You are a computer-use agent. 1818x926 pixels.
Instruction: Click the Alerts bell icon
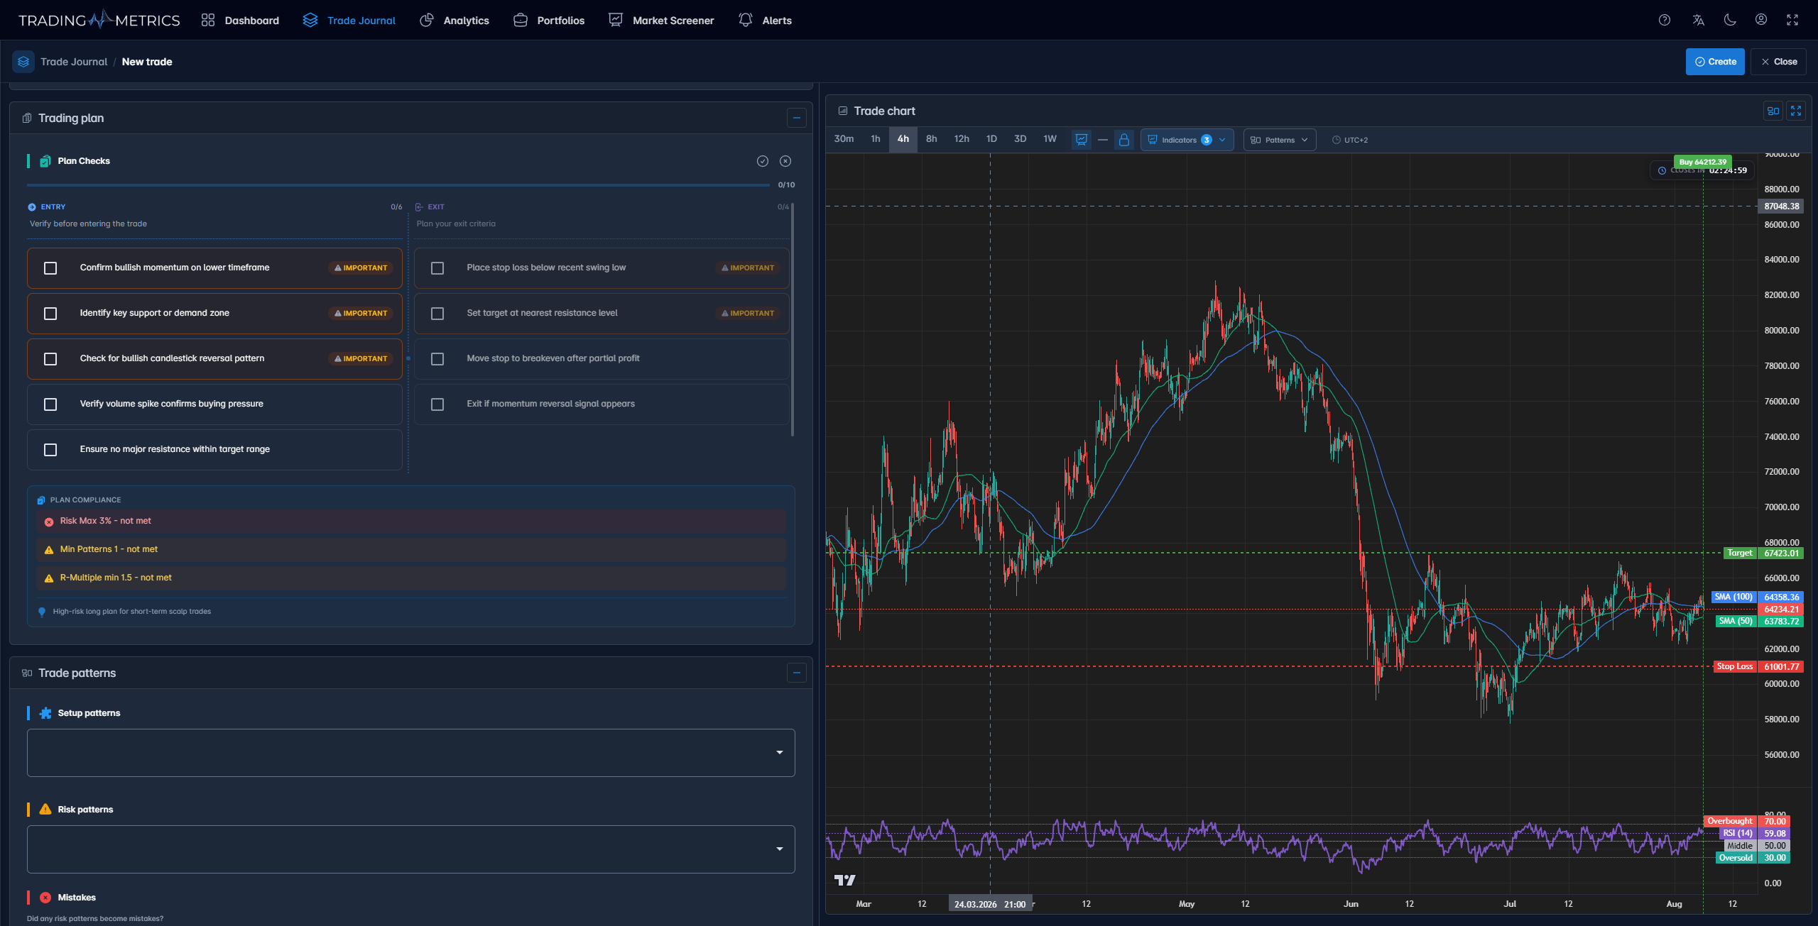(x=745, y=20)
